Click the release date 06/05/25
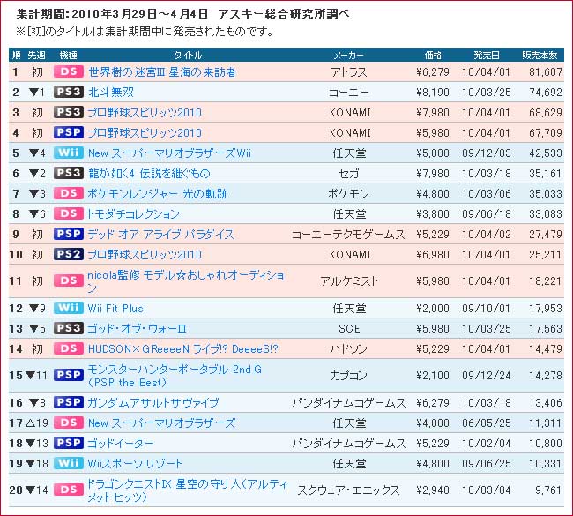The height and width of the screenshot is (516, 573). click(487, 423)
